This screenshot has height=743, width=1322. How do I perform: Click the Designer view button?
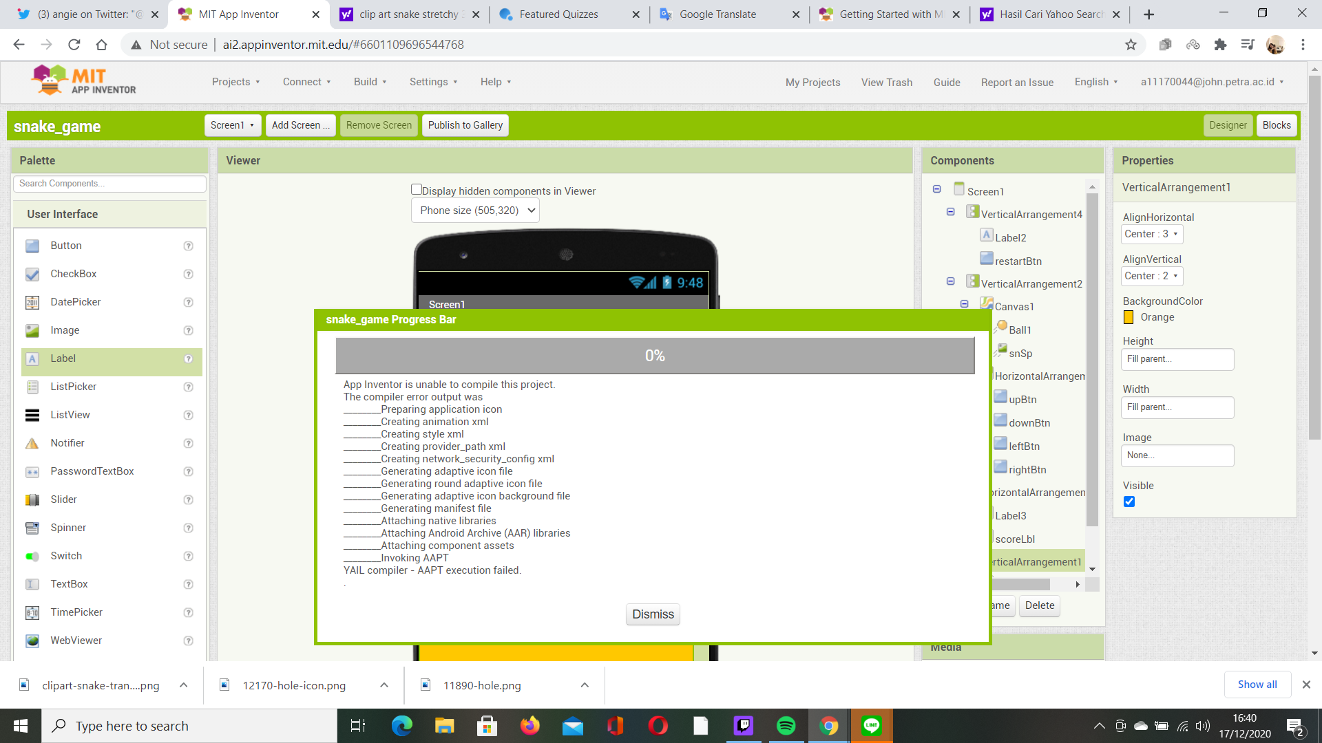pyautogui.click(x=1228, y=125)
